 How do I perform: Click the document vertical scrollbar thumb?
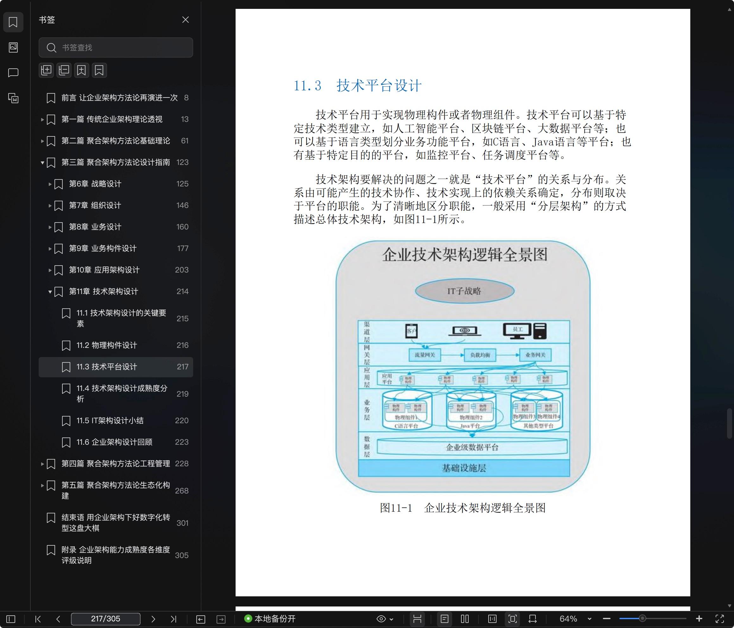click(729, 424)
